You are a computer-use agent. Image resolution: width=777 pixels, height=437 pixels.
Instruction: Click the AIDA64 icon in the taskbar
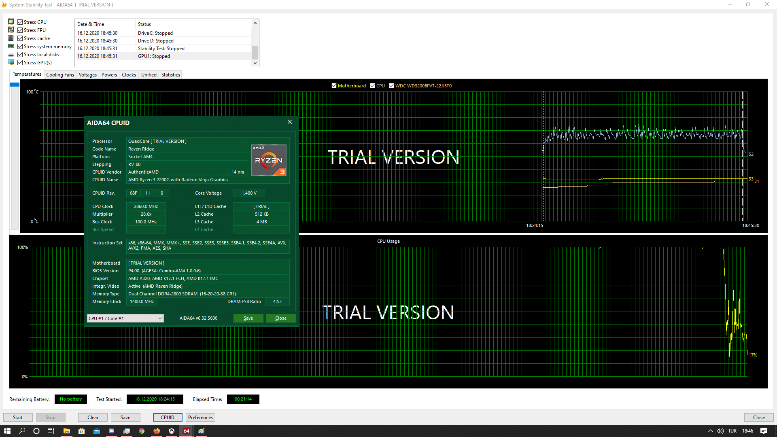coord(187,431)
